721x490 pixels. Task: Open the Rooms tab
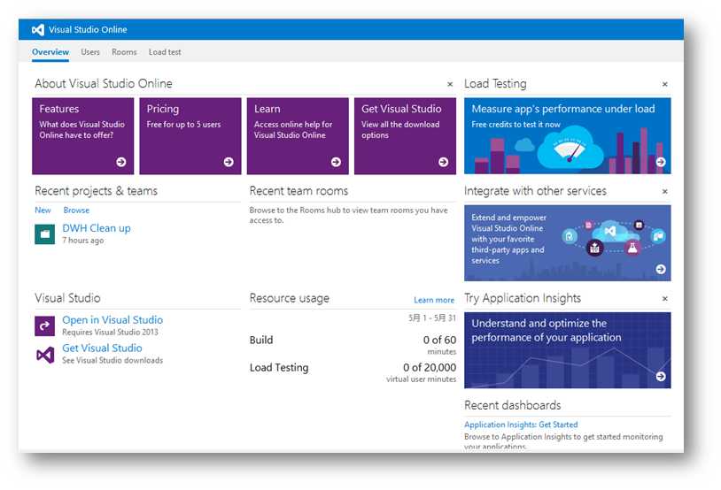point(124,52)
